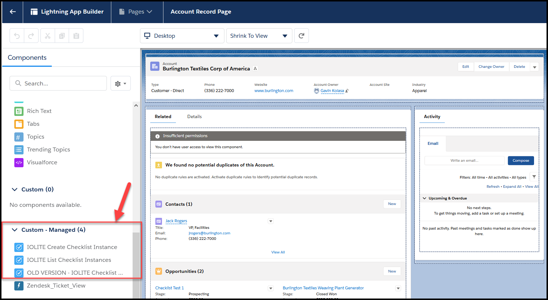
Task: Click the IOLITE Create Checklist Instance icon
Action: 19,247
